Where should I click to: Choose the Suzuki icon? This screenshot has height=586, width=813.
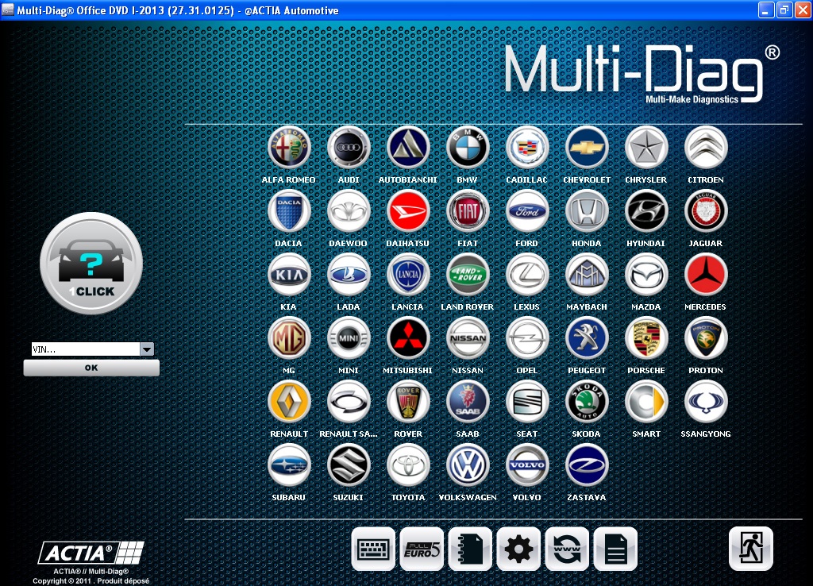(x=349, y=465)
